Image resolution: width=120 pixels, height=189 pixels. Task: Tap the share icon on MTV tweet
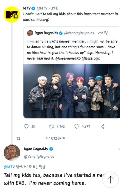point(102,126)
